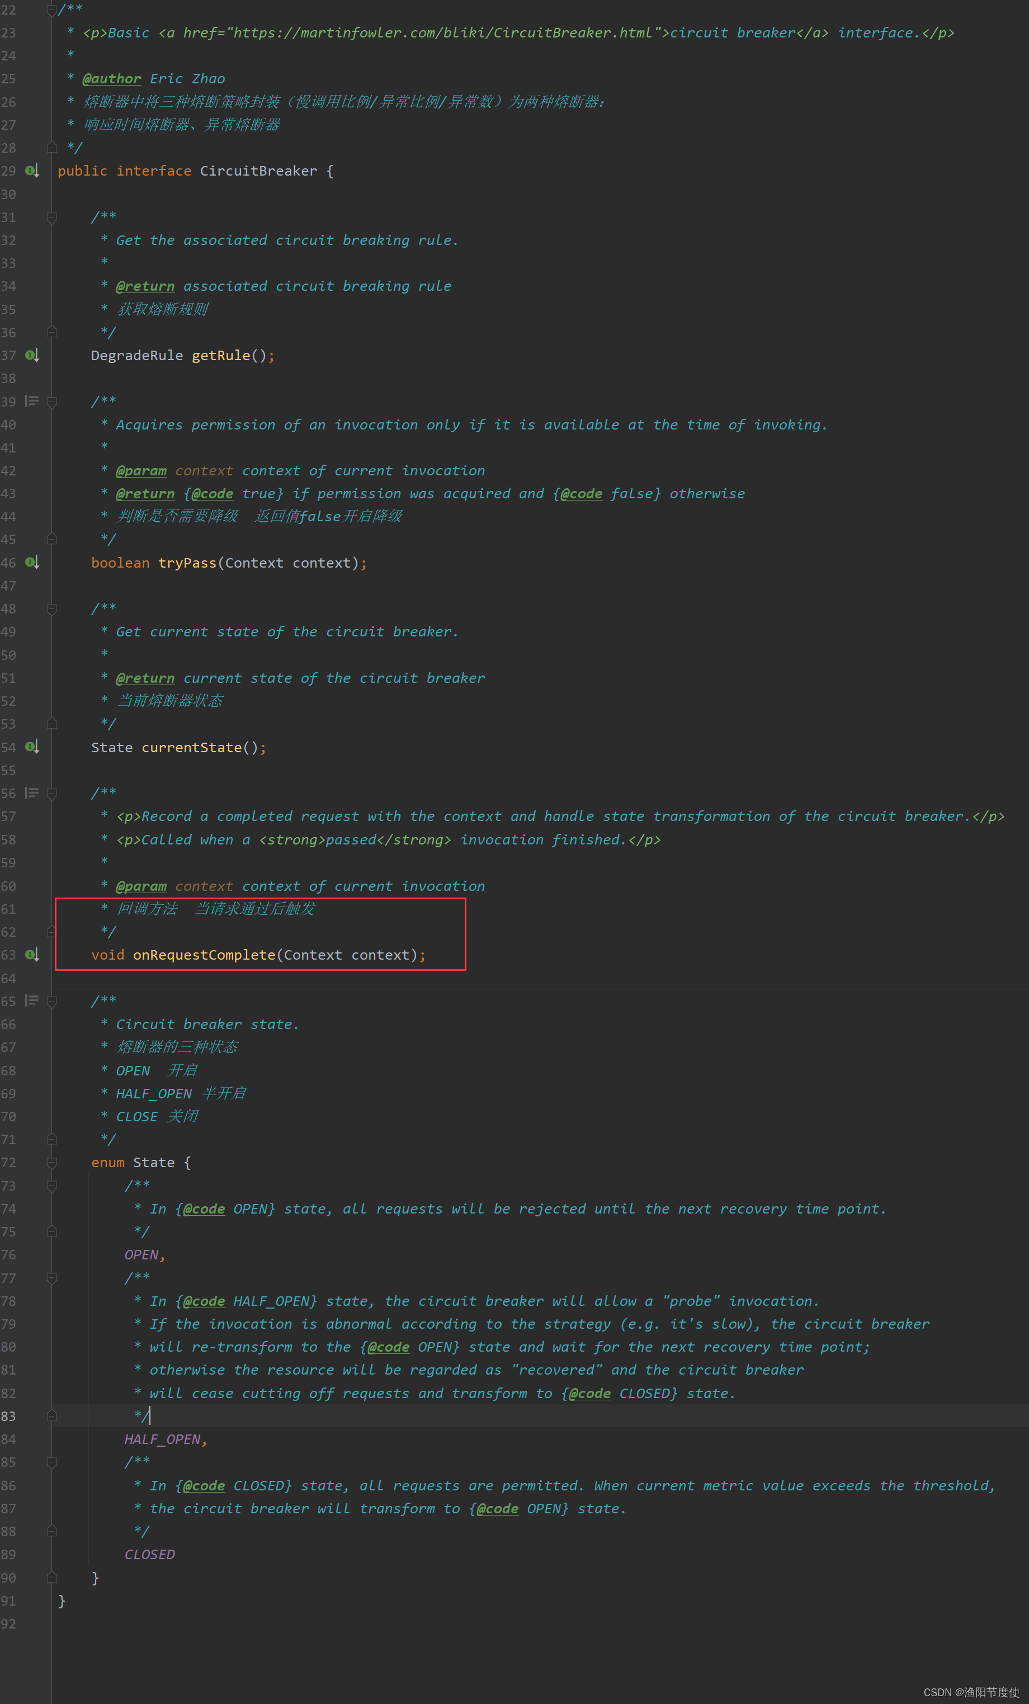Click the State return type on line 54
Viewport: 1029px width, 1704px height.
[111, 747]
